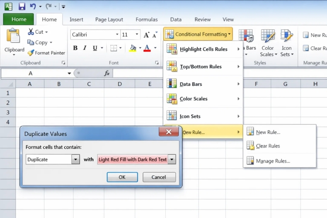Cancel the Duplicate Values dialog
This screenshot has height=218, width=327.
click(x=159, y=177)
